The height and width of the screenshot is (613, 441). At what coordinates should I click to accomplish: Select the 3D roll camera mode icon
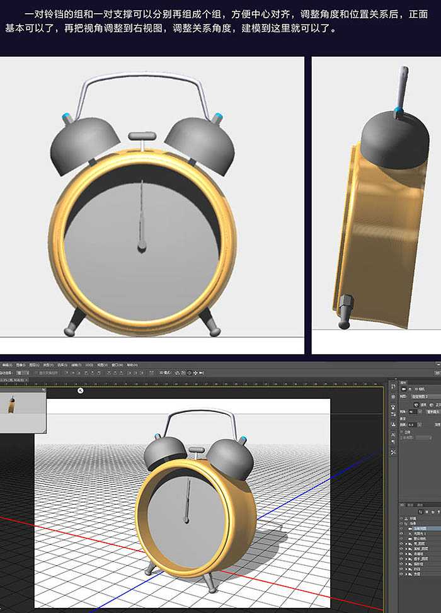point(183,373)
